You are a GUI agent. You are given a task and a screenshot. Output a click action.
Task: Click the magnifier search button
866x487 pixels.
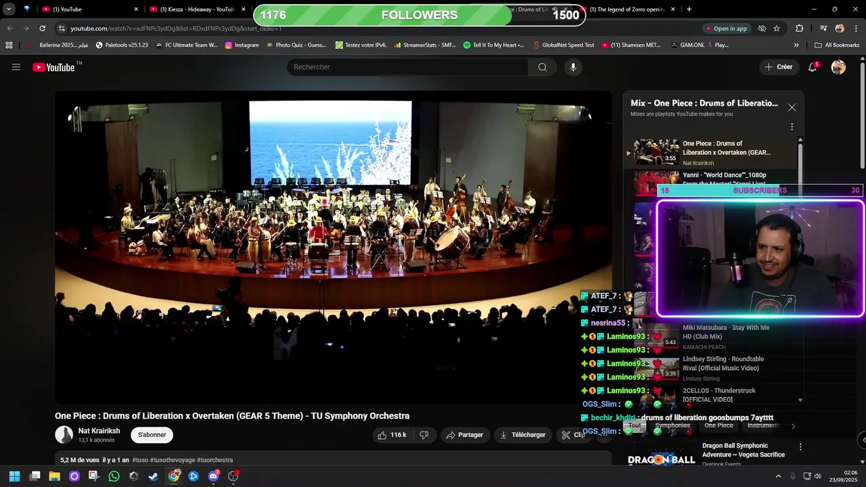pos(543,67)
